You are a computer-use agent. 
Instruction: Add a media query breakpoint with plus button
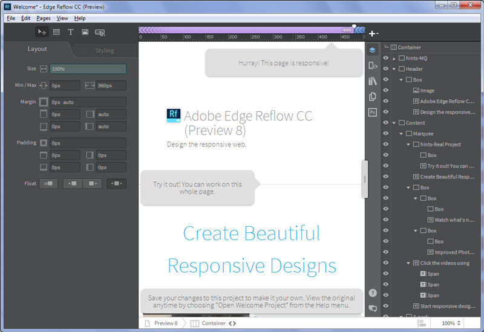371,34
